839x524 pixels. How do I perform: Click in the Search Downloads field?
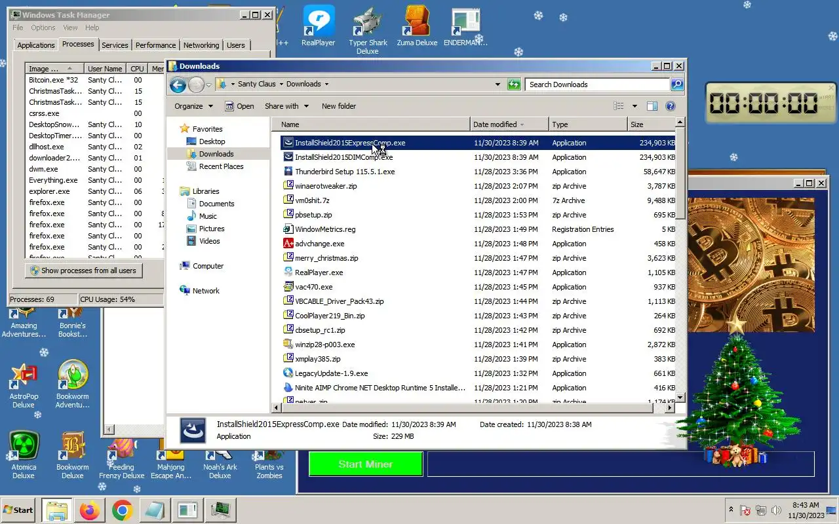pyautogui.click(x=597, y=84)
